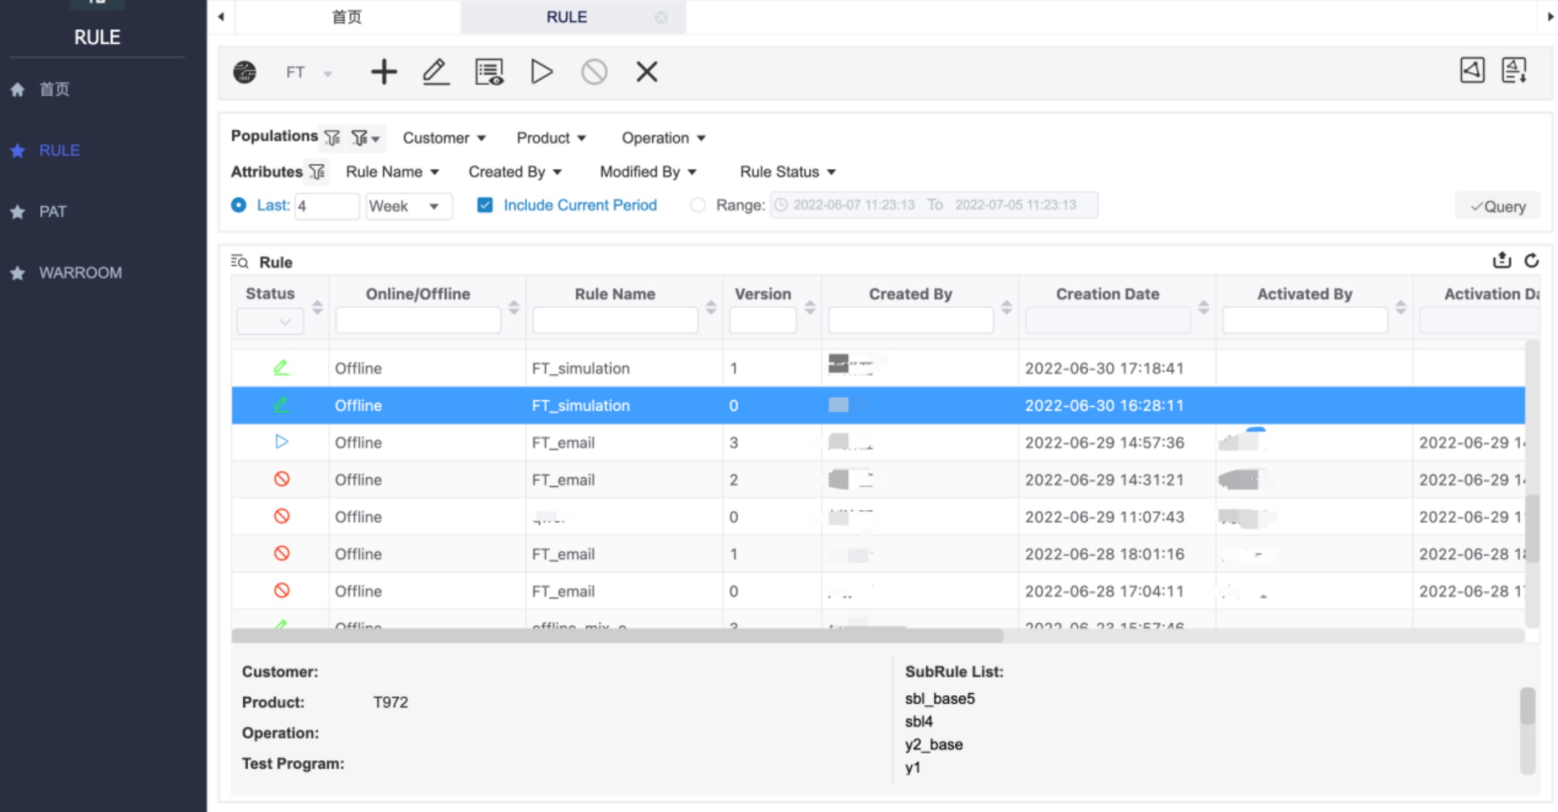Click the round globe icon in toolbar

point(245,72)
